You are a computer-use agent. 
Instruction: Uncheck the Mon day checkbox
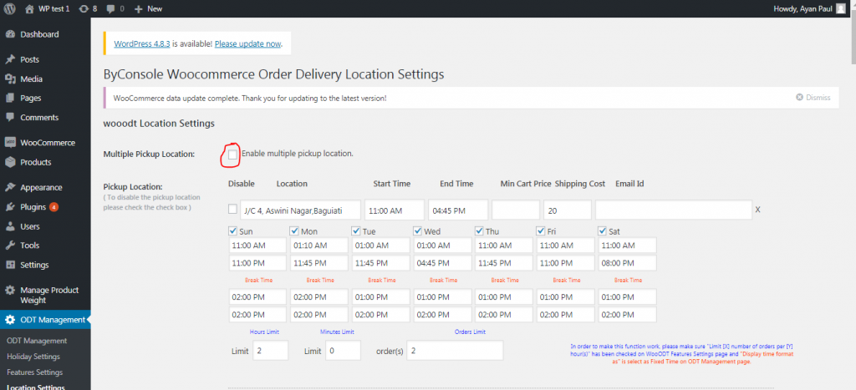tap(294, 230)
